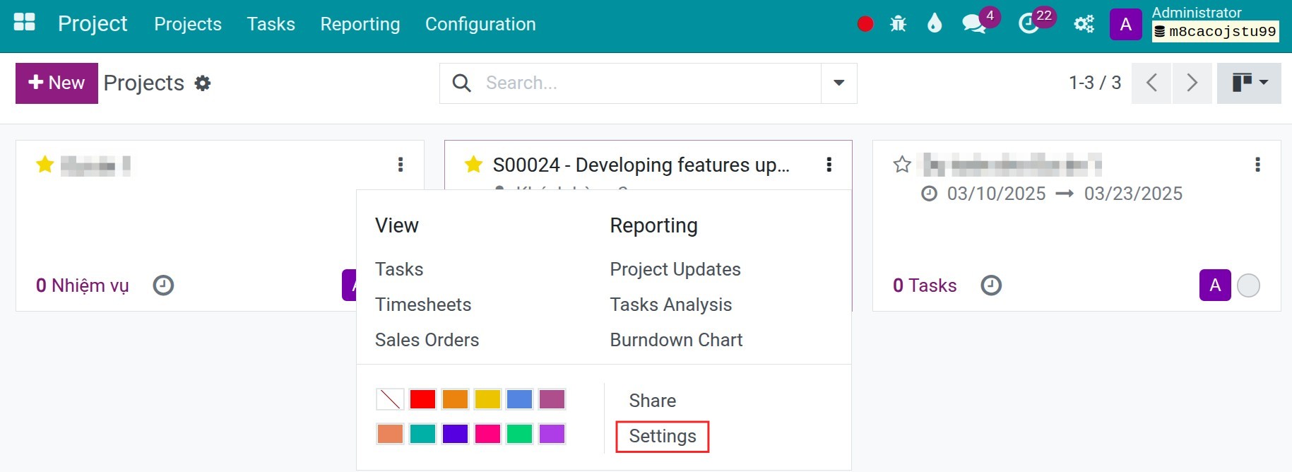
Task: Select no-color swatch
Action: pyautogui.click(x=390, y=399)
